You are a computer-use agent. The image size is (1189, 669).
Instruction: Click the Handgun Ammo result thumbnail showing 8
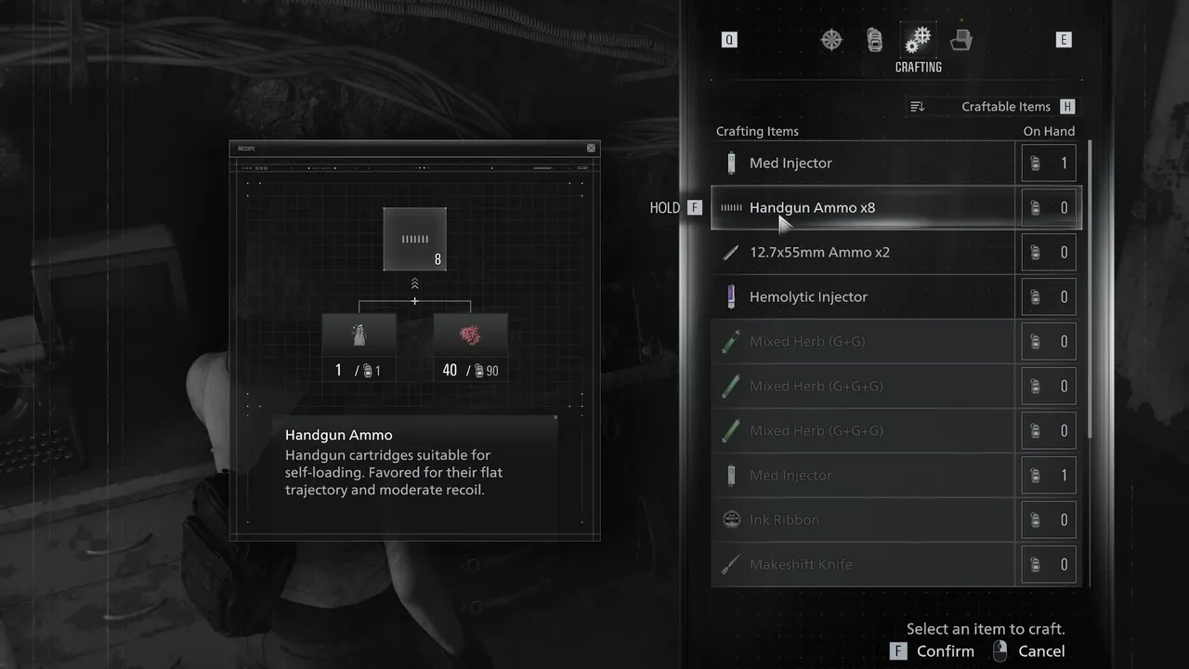(x=414, y=240)
